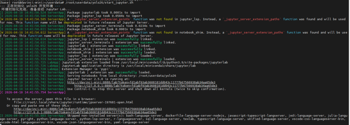The height and width of the screenshot is (125, 350).
Task: Click 'dockerfile-language-server-nodejs' in the skipped list
Action: point(194,116)
